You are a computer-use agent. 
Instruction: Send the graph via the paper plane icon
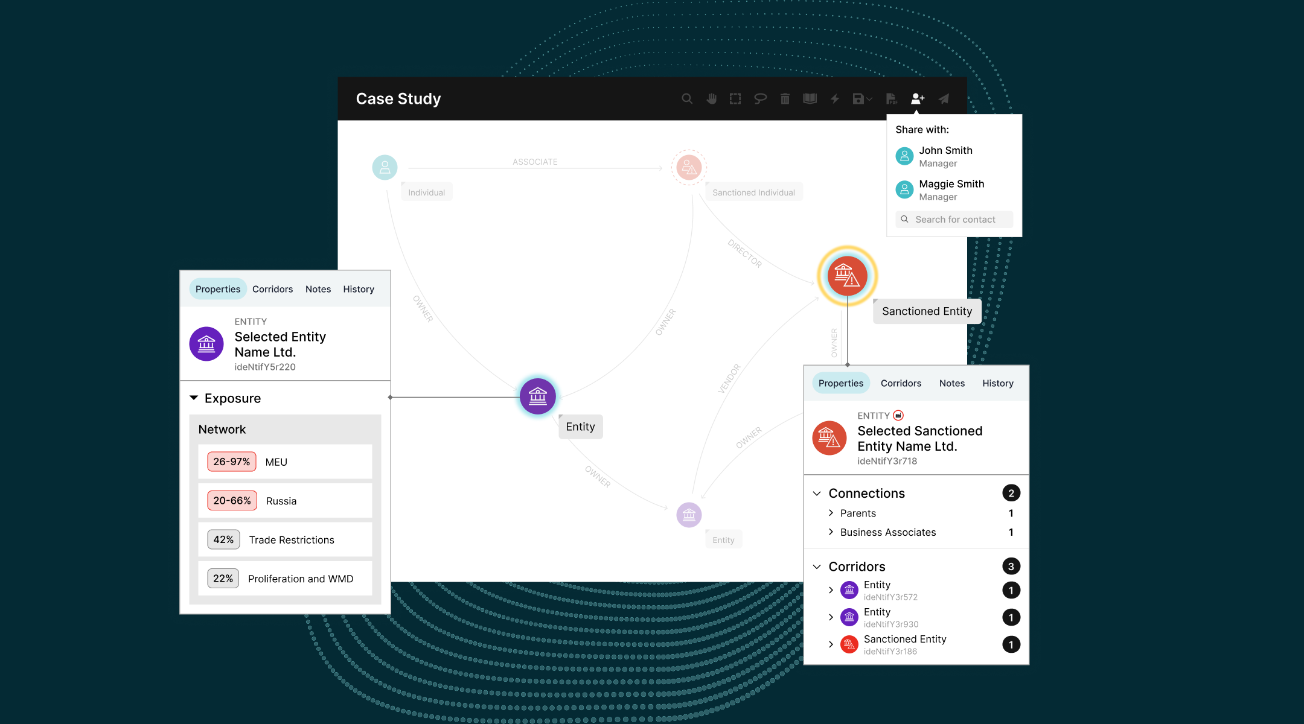pyautogui.click(x=944, y=98)
